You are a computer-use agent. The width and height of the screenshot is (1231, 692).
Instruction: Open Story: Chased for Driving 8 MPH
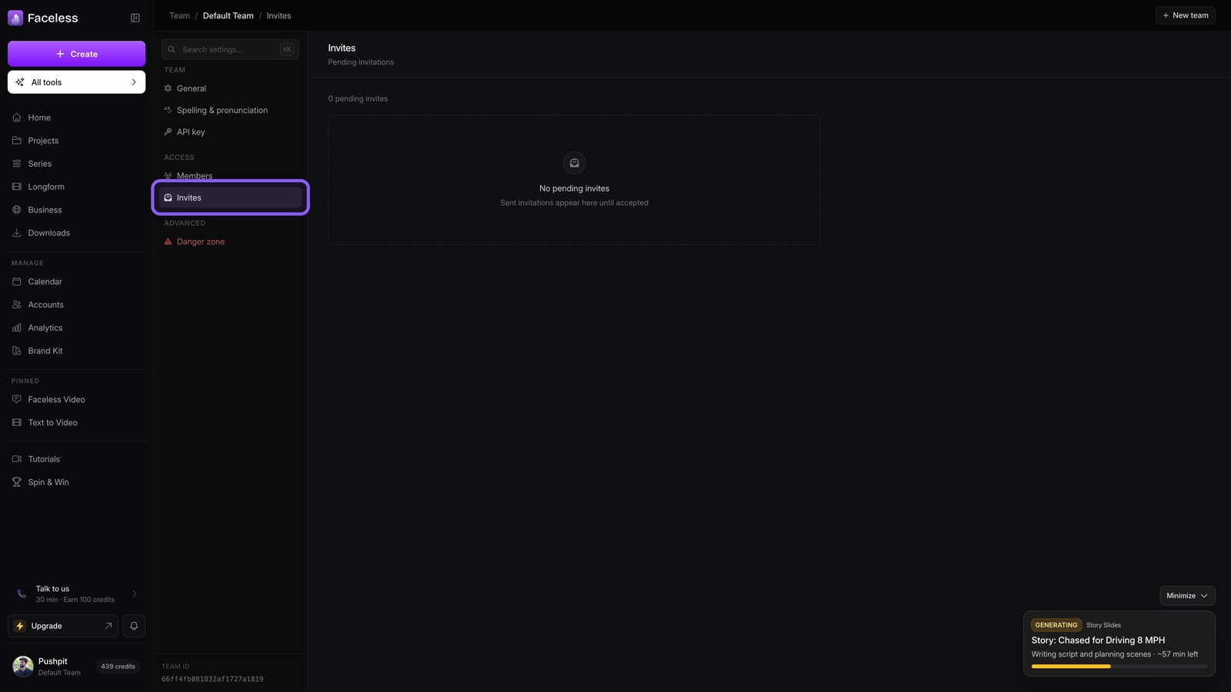[x=1098, y=640]
